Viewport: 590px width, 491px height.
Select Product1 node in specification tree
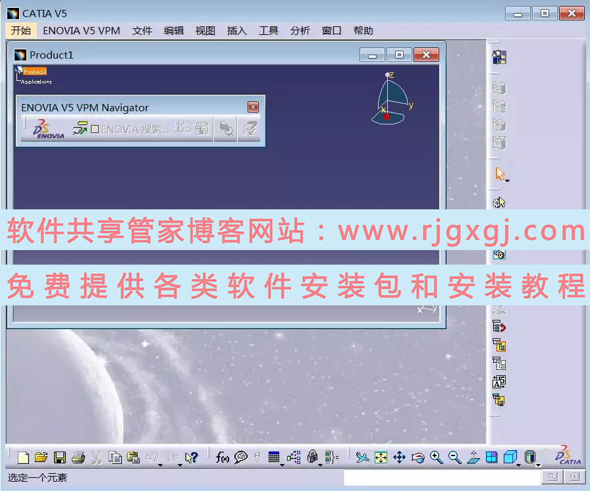[35, 71]
